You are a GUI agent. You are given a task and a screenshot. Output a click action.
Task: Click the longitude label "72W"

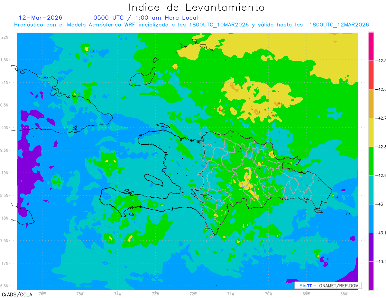[193, 293]
